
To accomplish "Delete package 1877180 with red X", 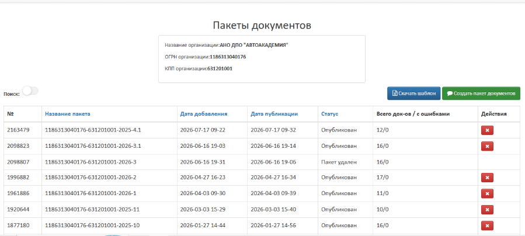I will (487, 225).
